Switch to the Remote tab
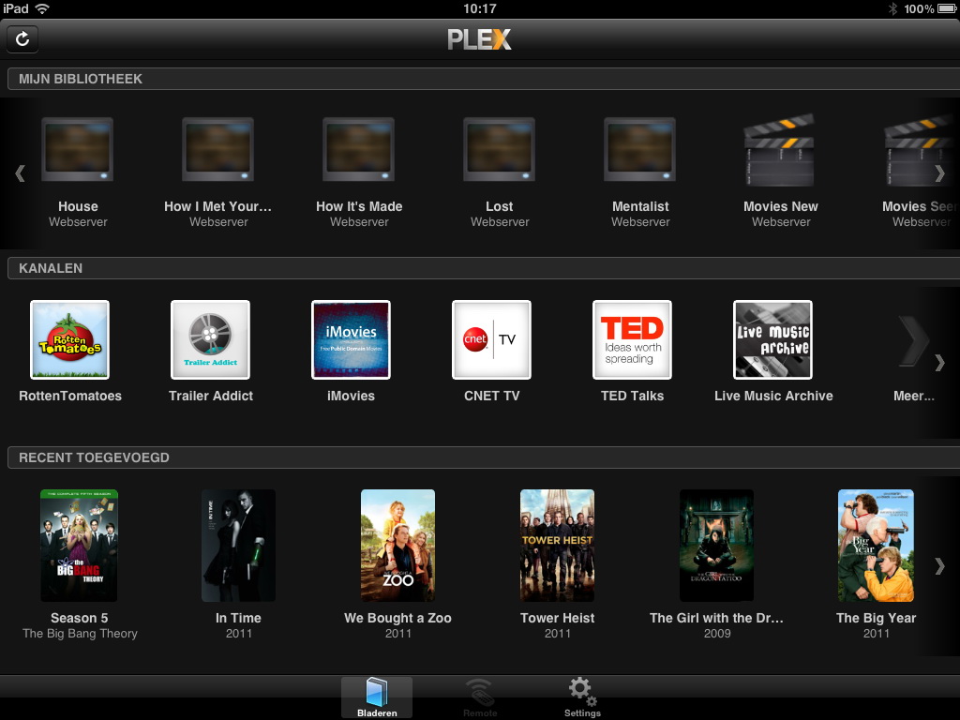Screen dimensions: 960x720 click(x=479, y=697)
